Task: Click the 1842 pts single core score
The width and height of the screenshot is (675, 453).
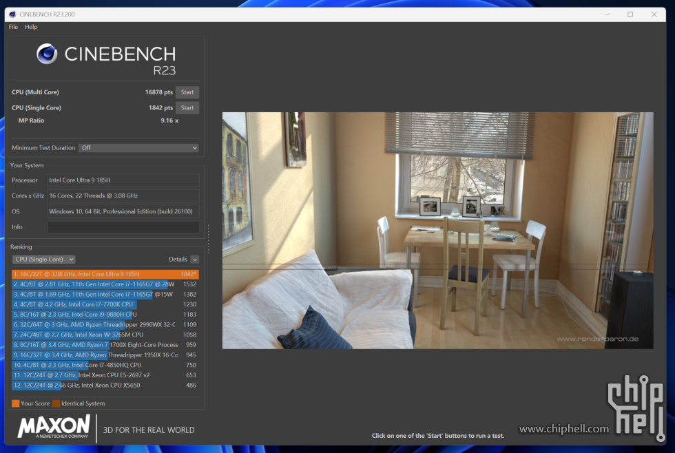Action: coord(160,107)
